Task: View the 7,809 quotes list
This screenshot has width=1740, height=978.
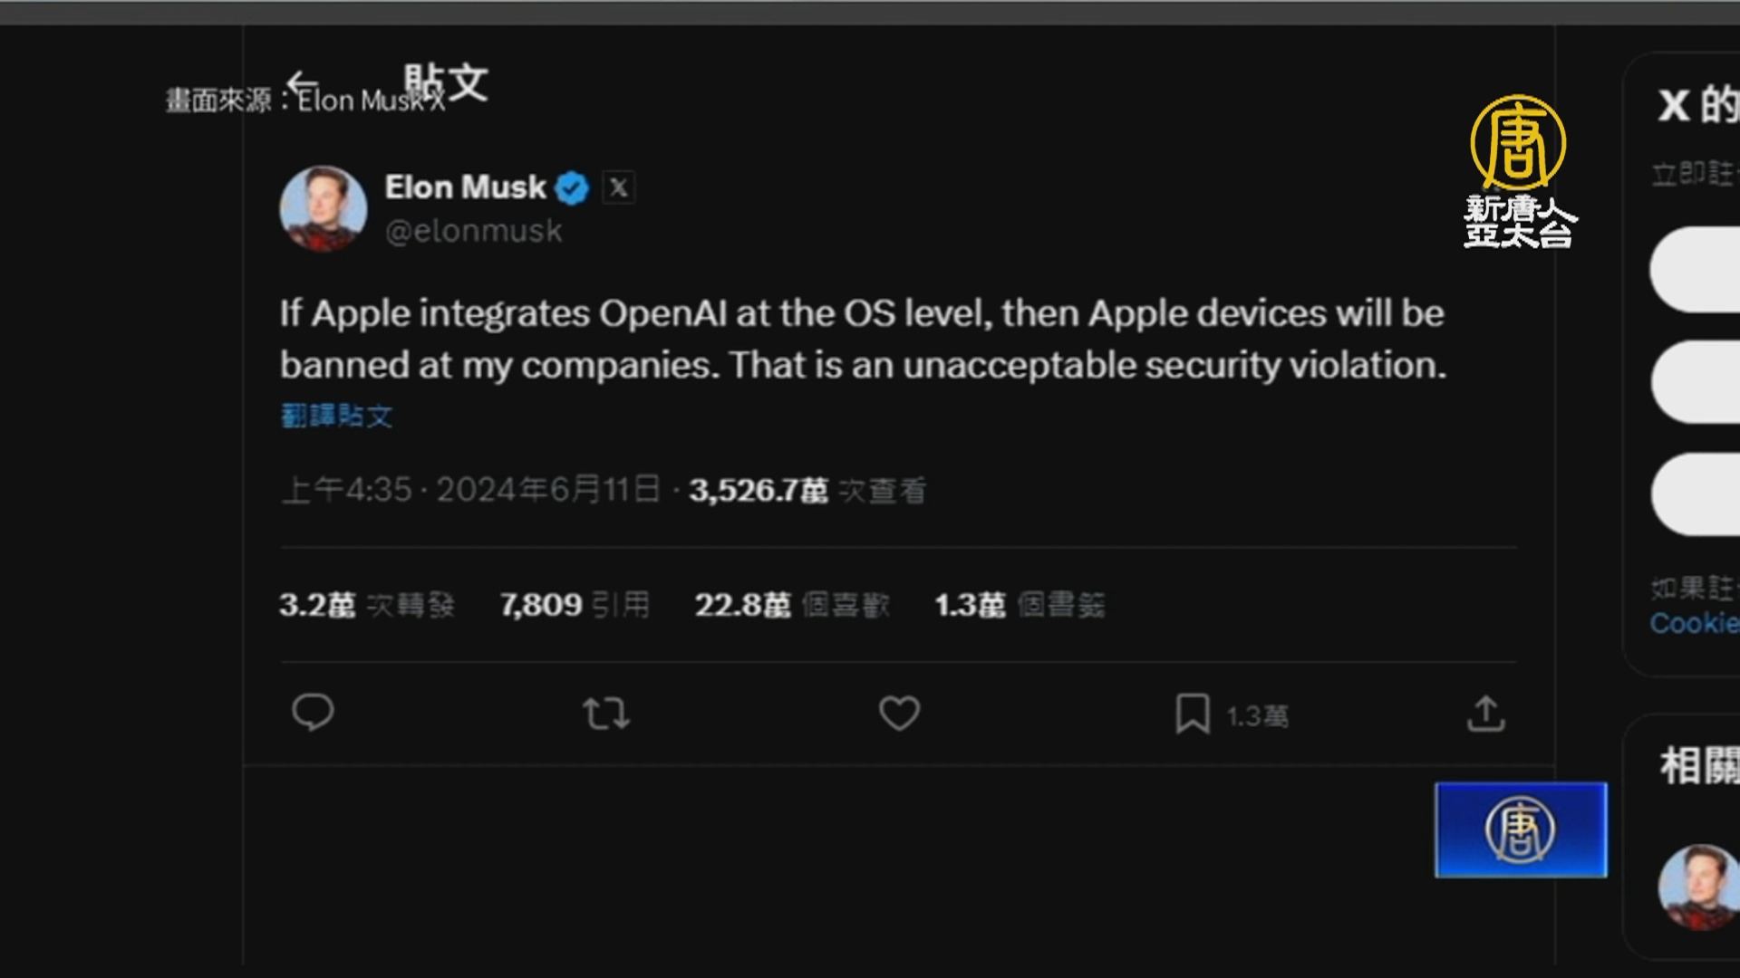Action: click(x=575, y=605)
